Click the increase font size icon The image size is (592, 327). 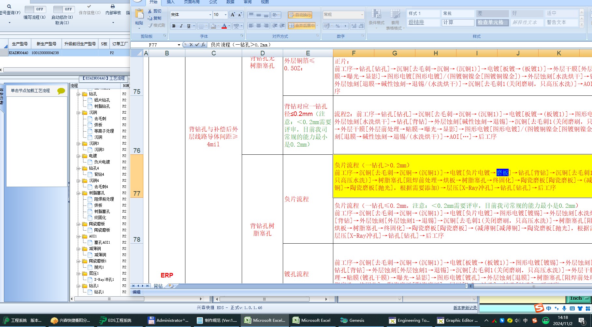[232, 15]
